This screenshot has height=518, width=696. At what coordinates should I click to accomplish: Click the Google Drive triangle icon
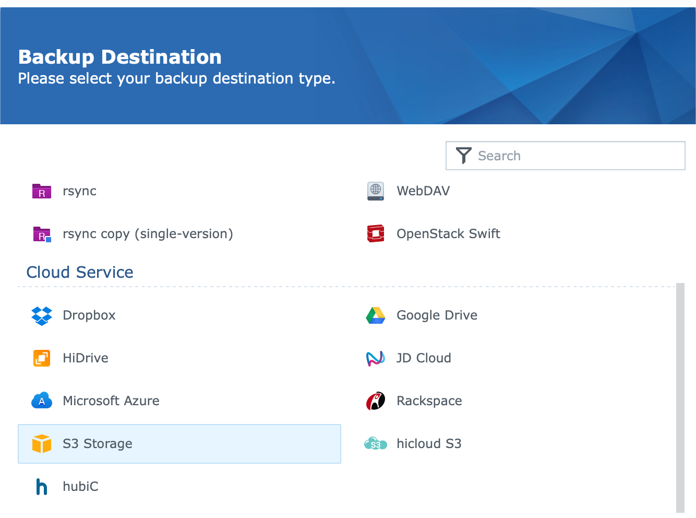pos(376,315)
